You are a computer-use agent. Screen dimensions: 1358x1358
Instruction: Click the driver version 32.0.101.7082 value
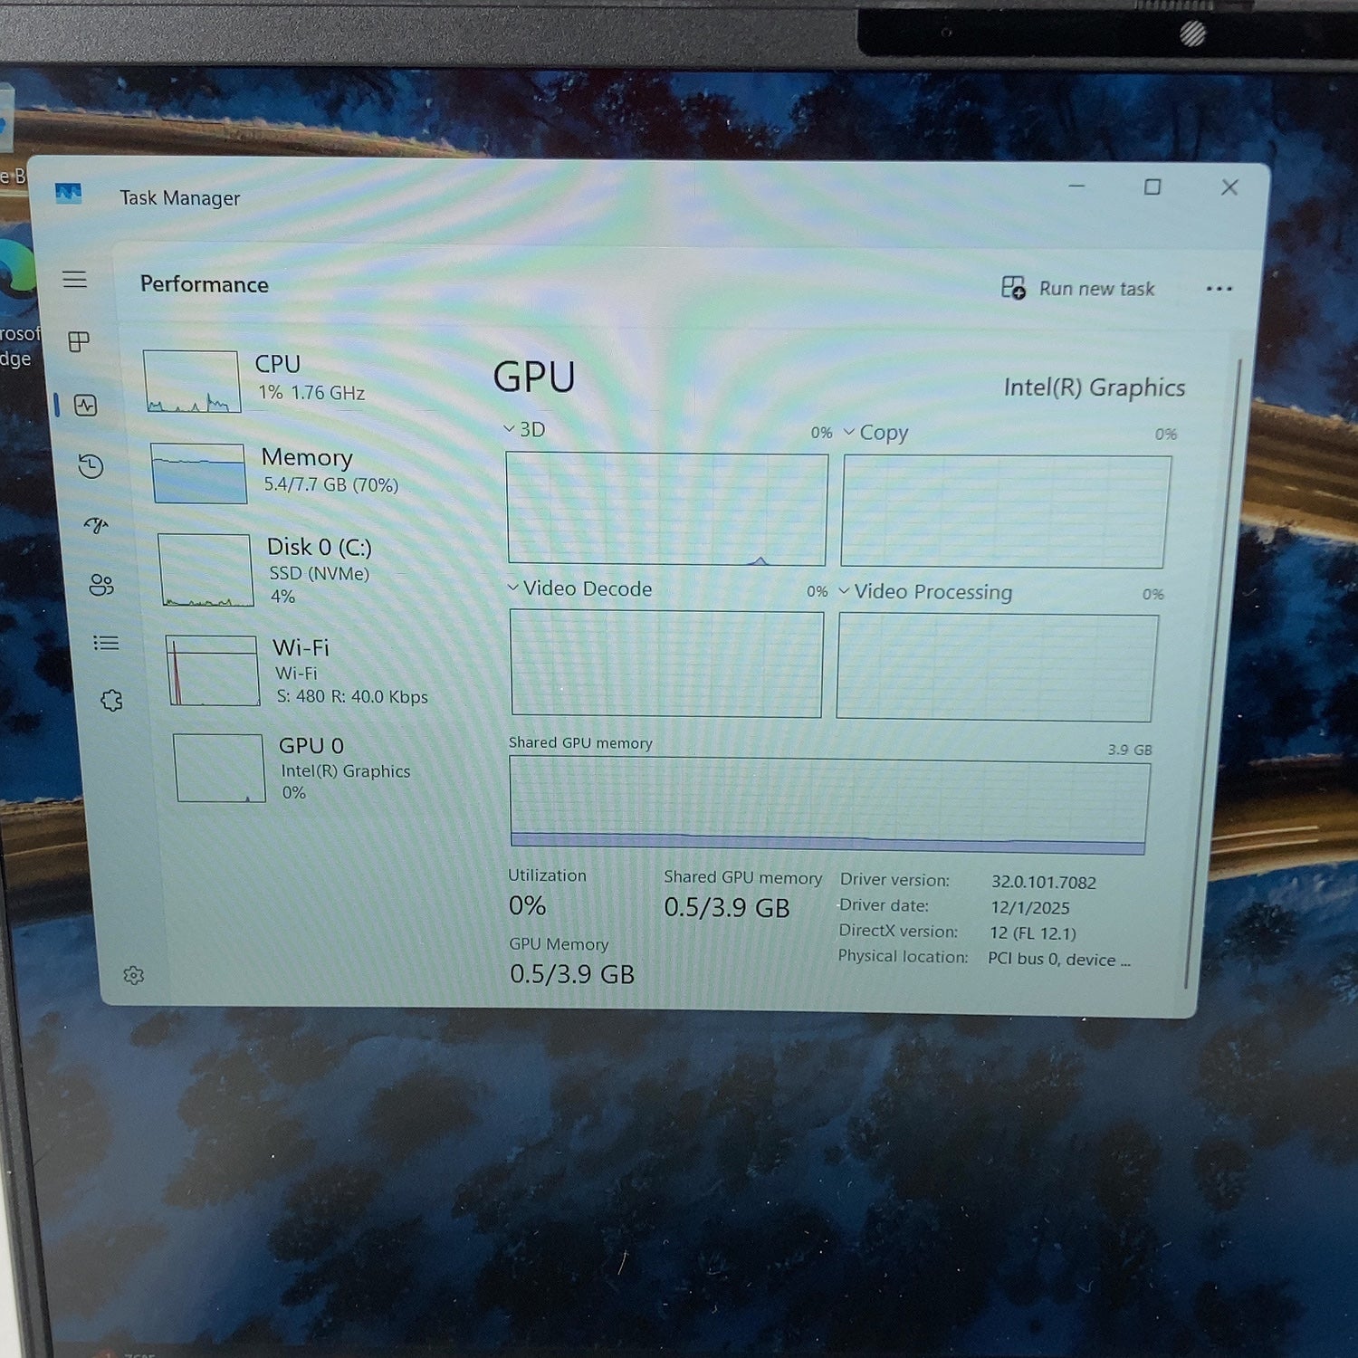click(x=1043, y=882)
